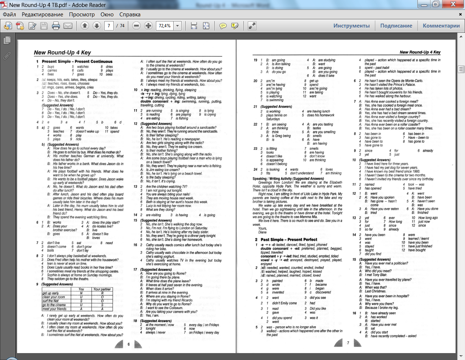Click the left page title 'New Round-Up 4 Key'
This screenshot has width=465, height=360.
[x=62, y=52]
